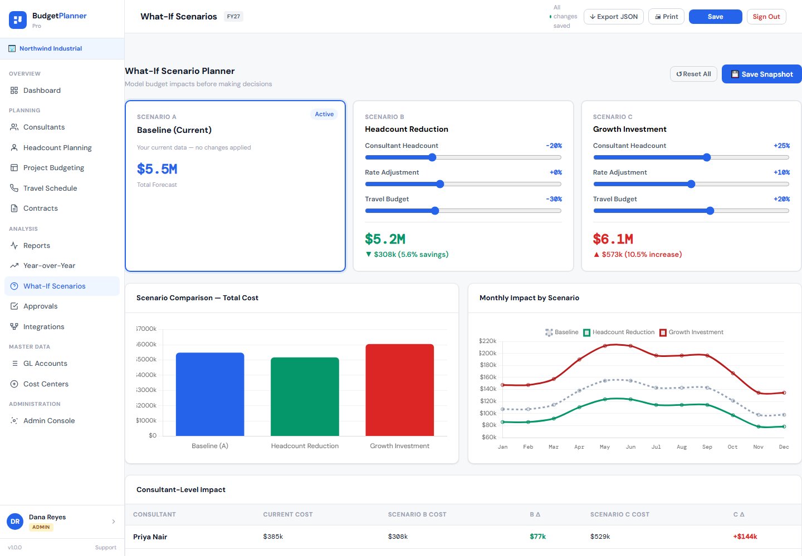
Task: Click the blue Save button
Action: tap(716, 17)
